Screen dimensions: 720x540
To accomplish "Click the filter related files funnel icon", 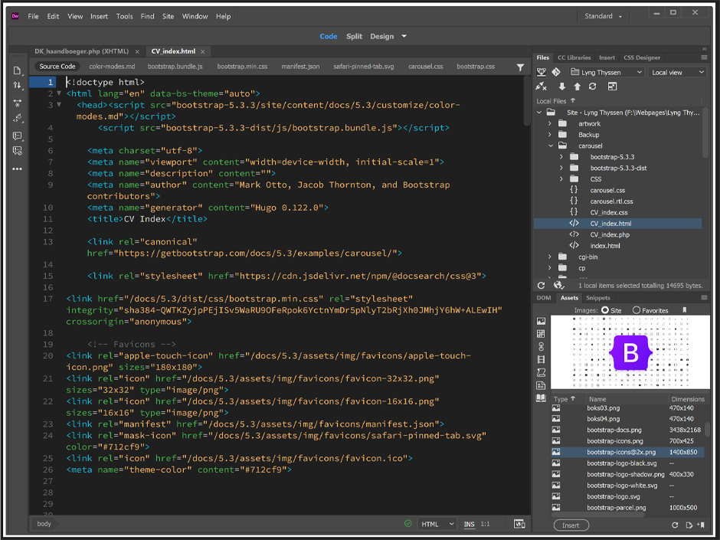I will coord(521,67).
